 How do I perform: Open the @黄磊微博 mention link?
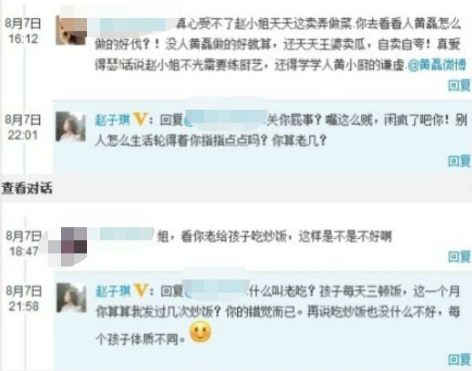[436, 65]
